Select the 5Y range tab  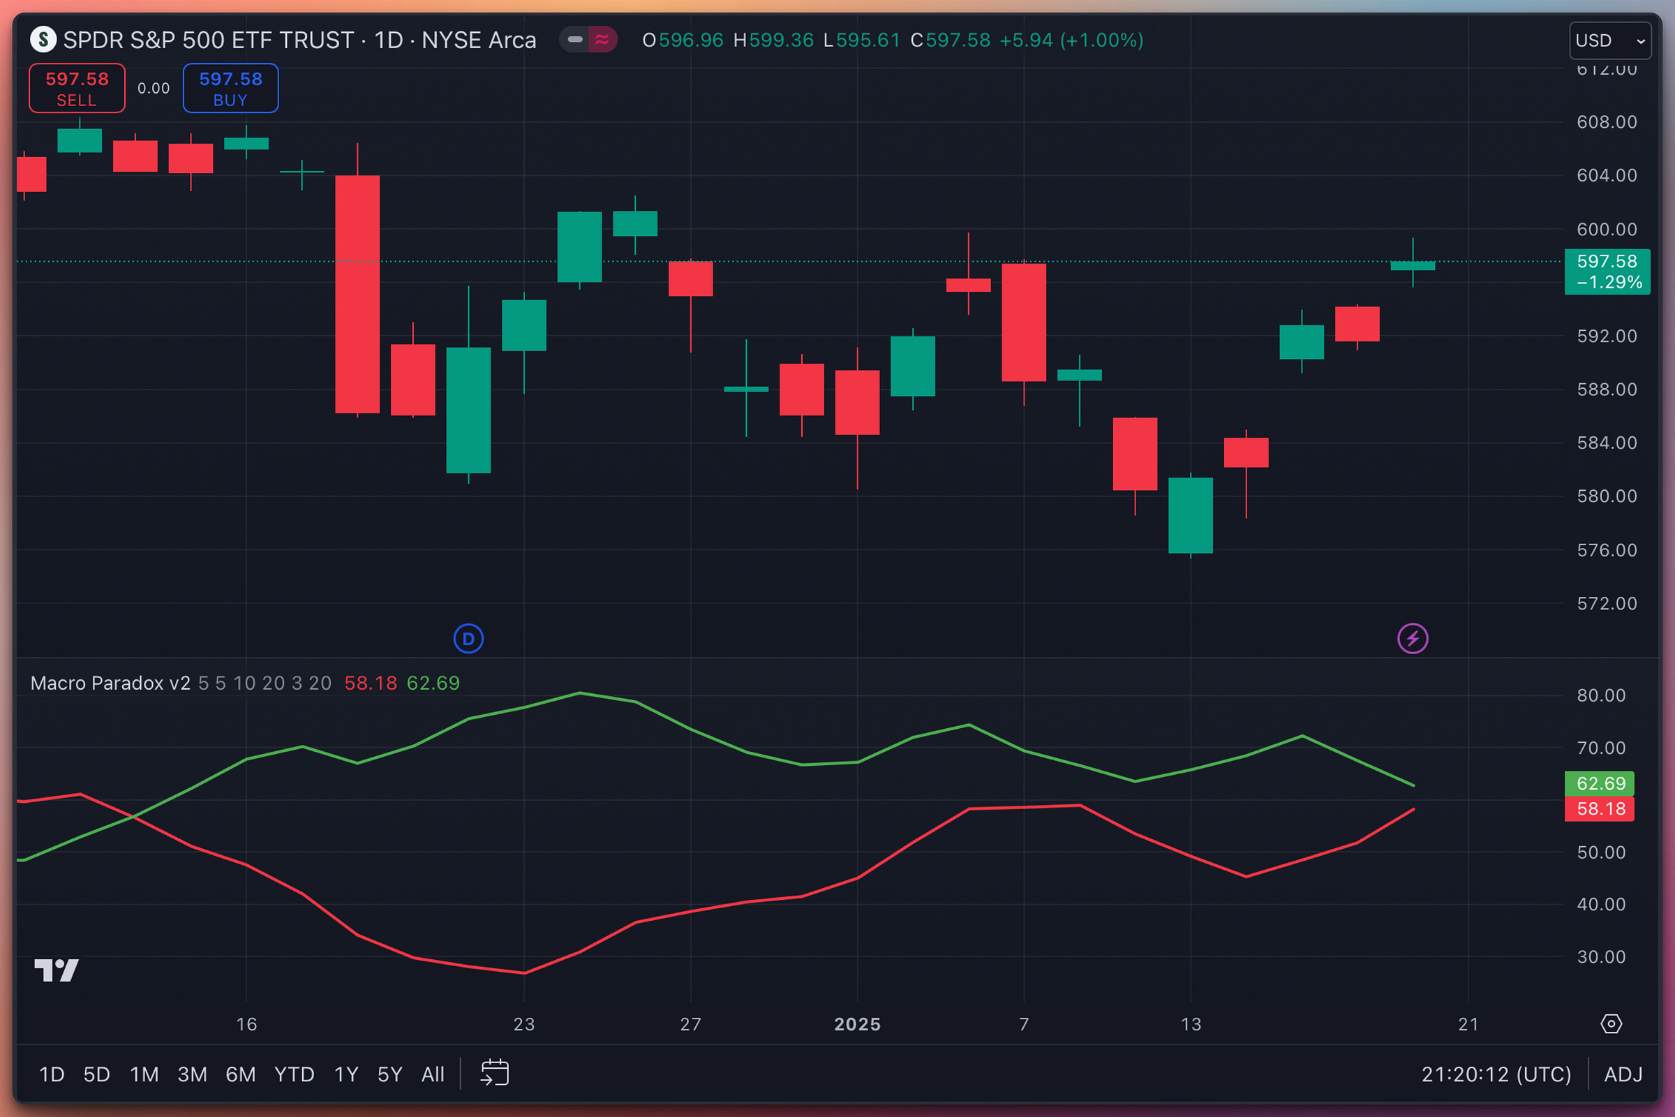click(390, 1074)
